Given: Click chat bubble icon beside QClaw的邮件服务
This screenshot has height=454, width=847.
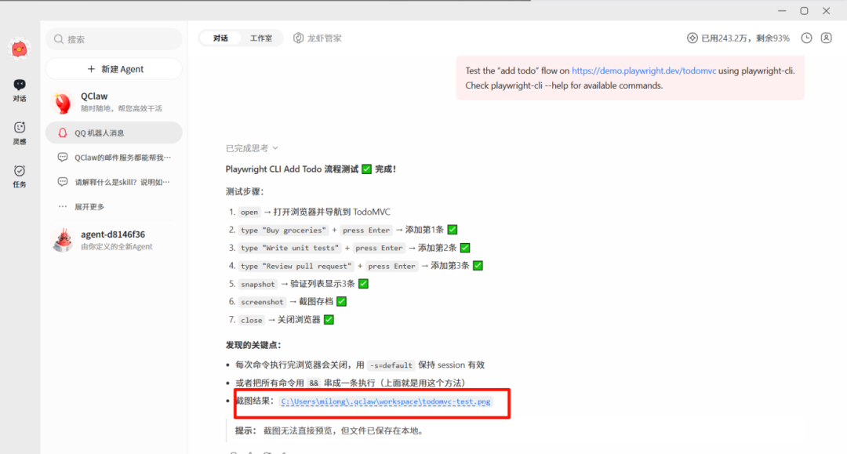Looking at the screenshot, I should pos(63,157).
